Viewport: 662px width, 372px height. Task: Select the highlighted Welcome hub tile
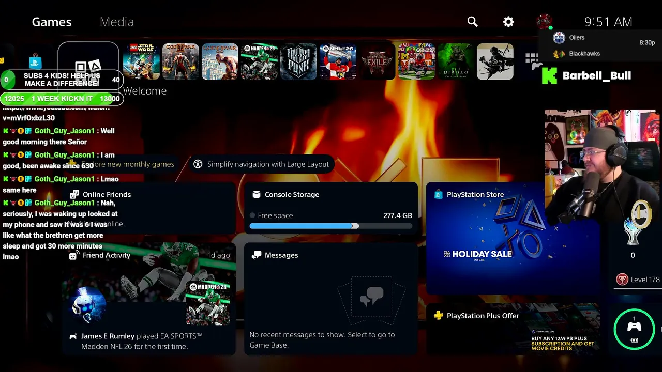88,67
